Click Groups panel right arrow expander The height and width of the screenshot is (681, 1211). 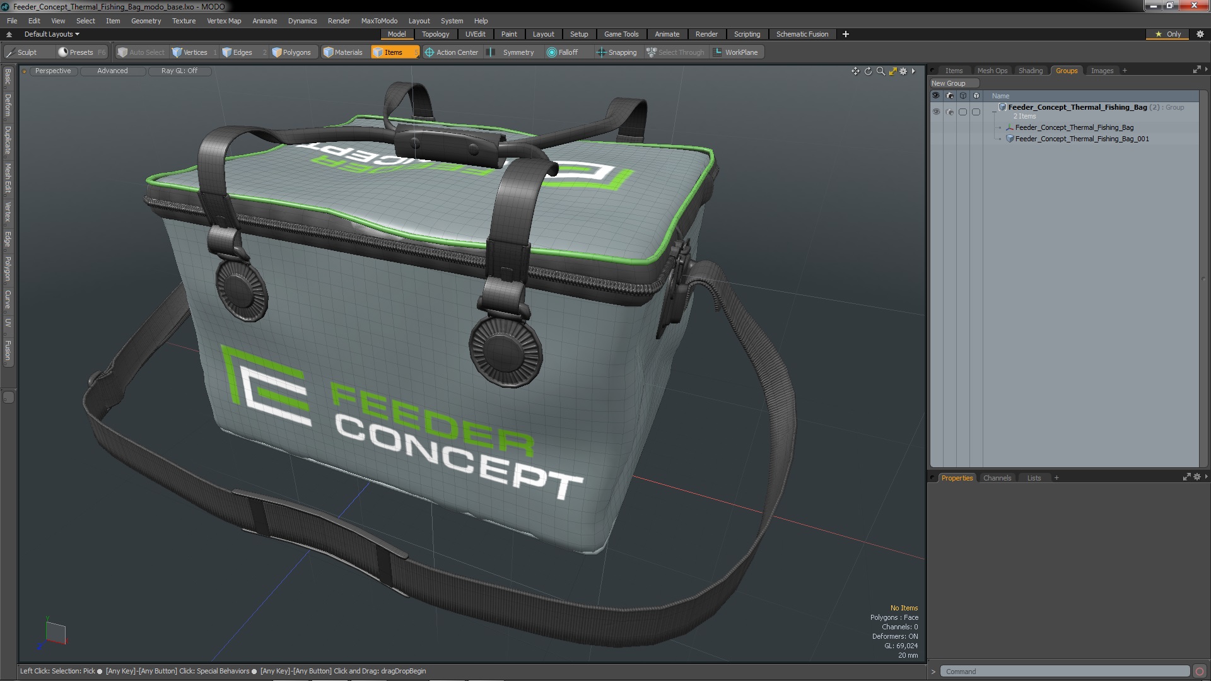[1206, 69]
